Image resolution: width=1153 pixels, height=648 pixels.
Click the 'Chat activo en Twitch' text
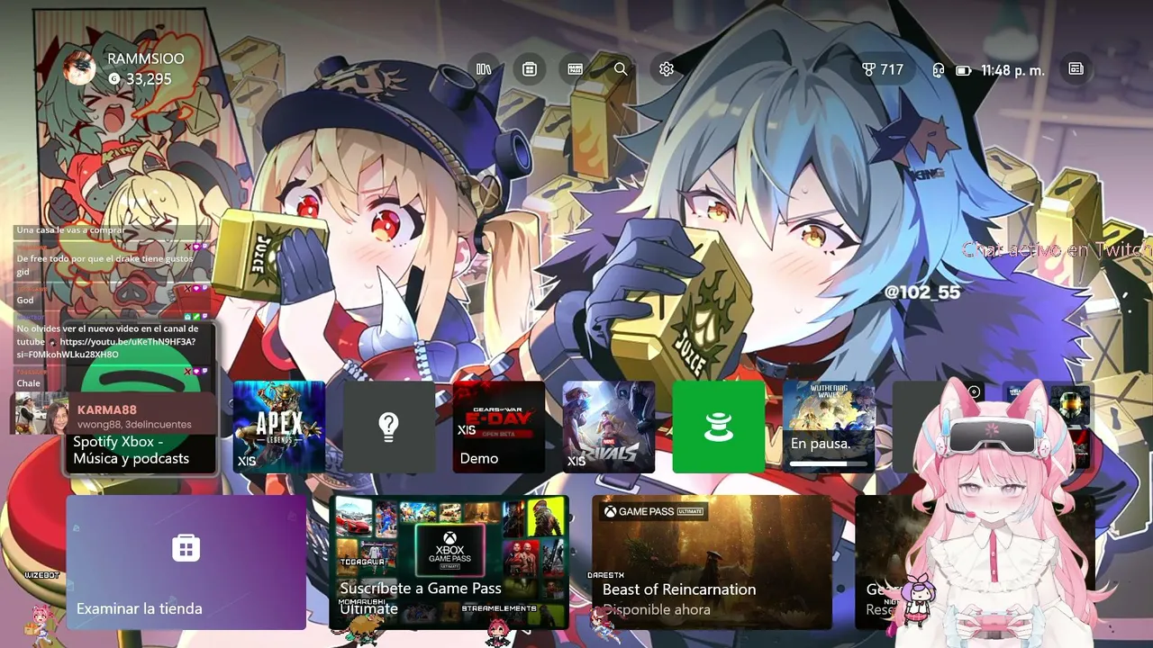[x=1057, y=250]
